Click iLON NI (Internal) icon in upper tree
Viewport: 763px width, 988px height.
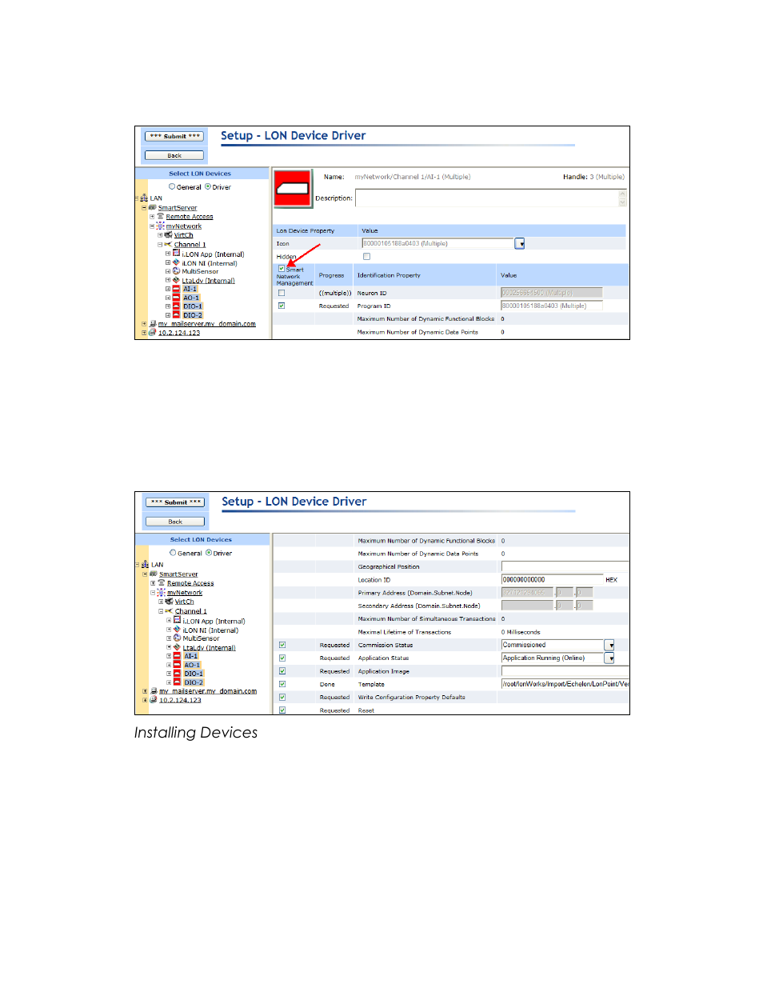[x=177, y=262]
